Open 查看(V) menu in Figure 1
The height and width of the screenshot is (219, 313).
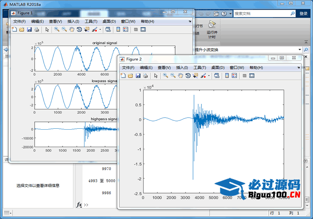(56, 21)
